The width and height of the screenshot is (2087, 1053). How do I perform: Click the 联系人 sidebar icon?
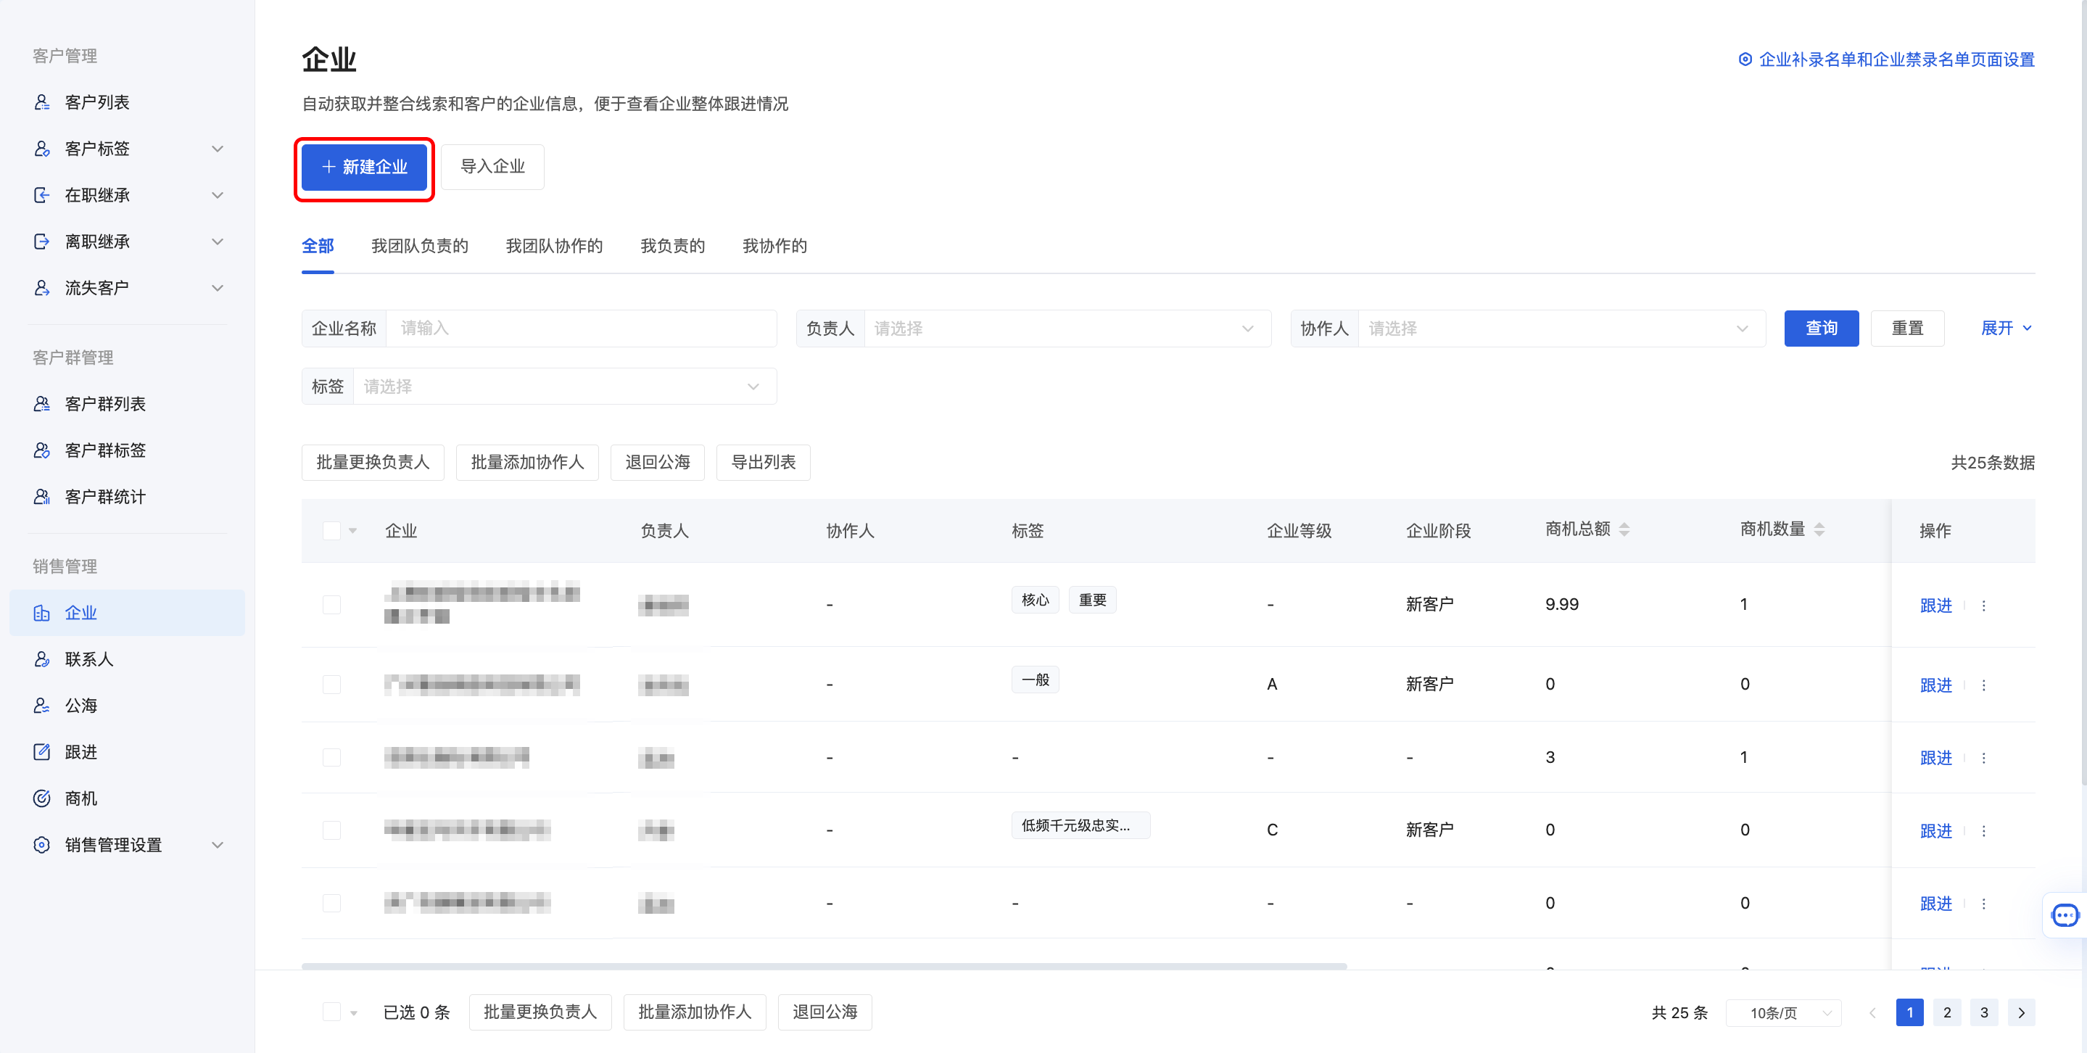click(42, 659)
